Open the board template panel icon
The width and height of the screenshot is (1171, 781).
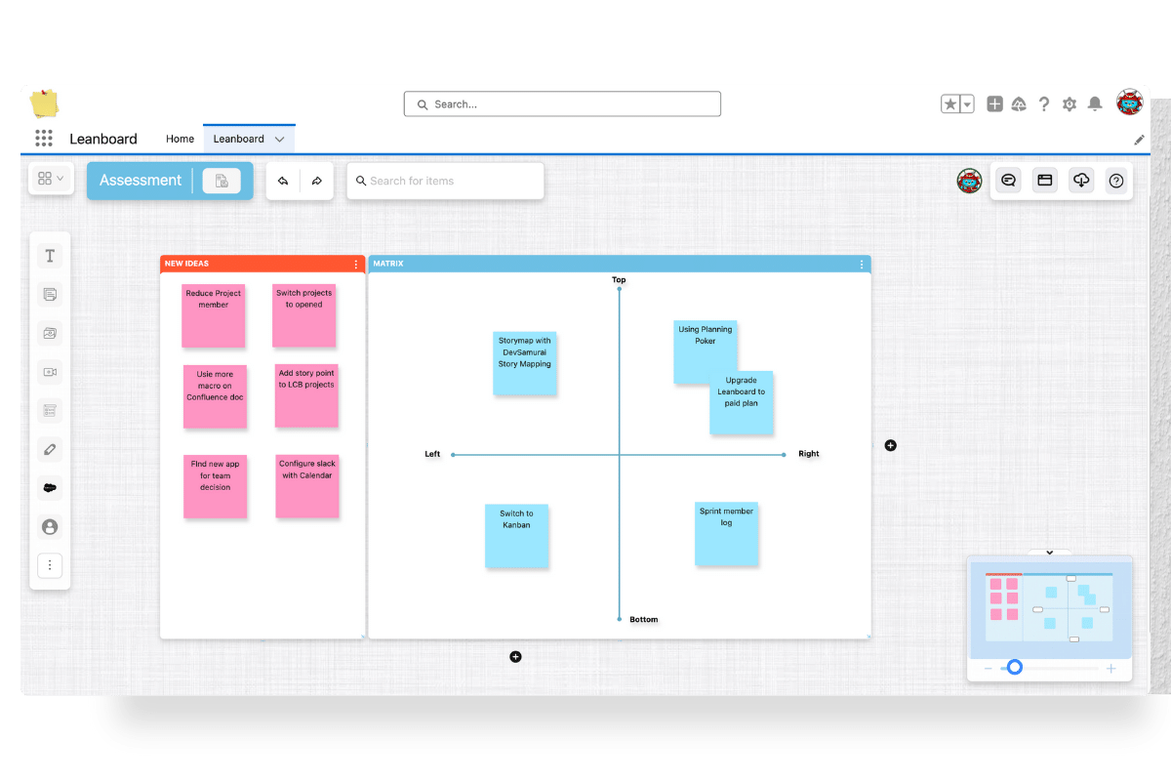click(x=1045, y=180)
